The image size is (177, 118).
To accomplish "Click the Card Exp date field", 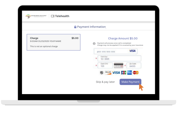I will point(119,58).
